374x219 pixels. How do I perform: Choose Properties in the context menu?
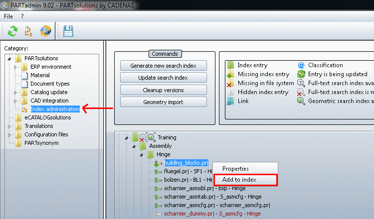(x=235, y=169)
